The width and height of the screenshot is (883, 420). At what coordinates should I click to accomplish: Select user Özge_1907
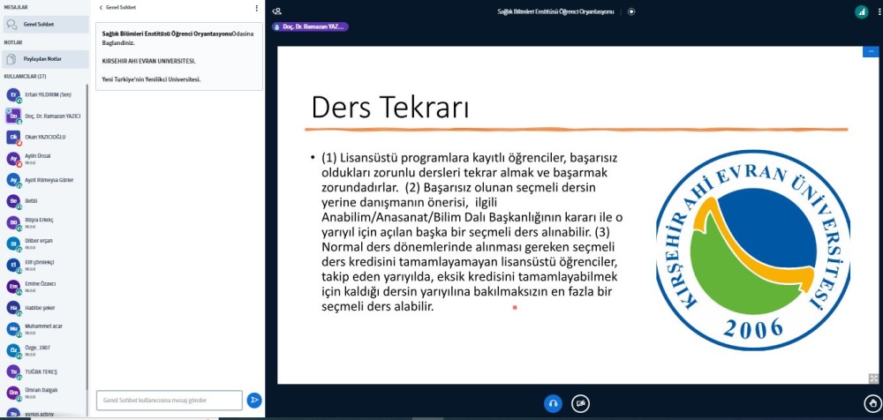point(44,350)
